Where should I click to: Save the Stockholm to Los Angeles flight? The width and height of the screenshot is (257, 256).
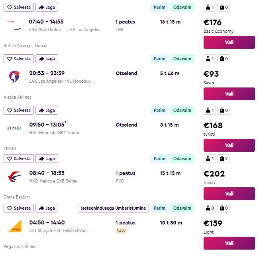point(19,7)
